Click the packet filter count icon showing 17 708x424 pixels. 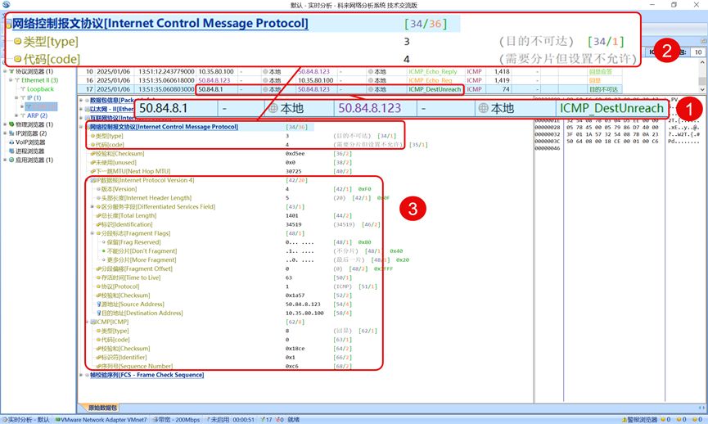(263, 419)
